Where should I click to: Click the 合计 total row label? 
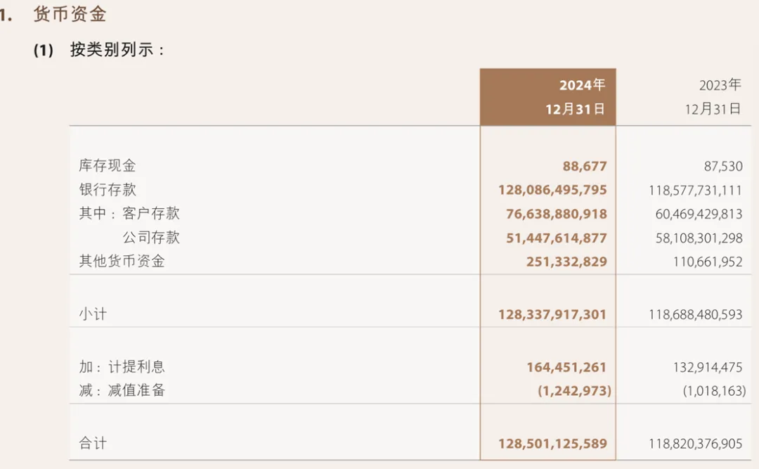(x=93, y=444)
